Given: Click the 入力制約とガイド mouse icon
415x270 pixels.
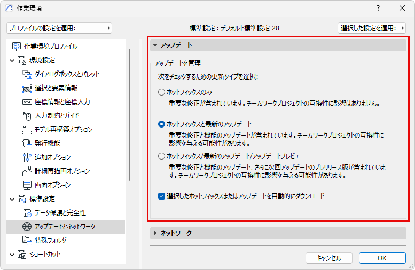Looking at the screenshot, I should tap(27, 116).
